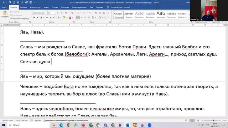
Task: Toggle left alignment button
Action: [78, 17]
